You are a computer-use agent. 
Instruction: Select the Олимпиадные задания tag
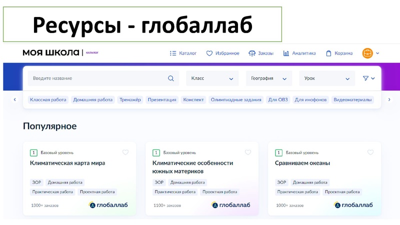coord(236,99)
